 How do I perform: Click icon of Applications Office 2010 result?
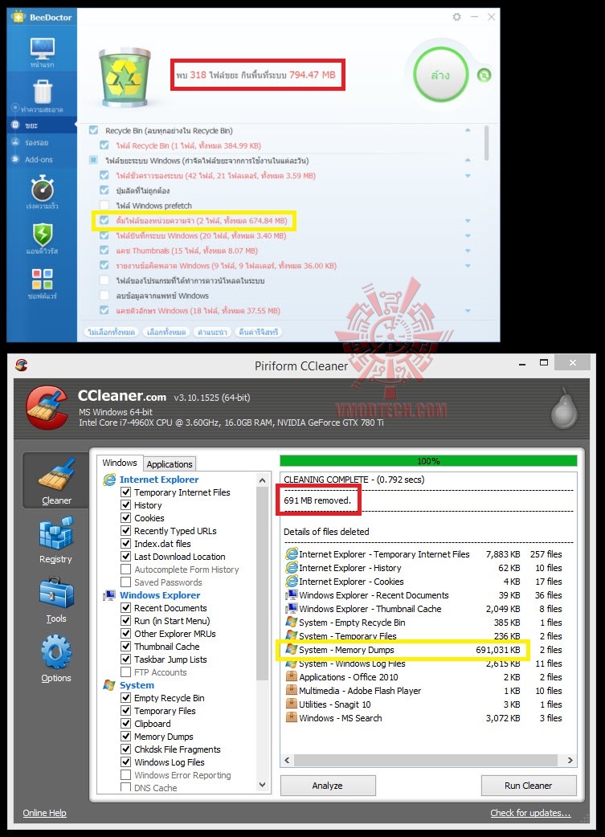coord(292,677)
